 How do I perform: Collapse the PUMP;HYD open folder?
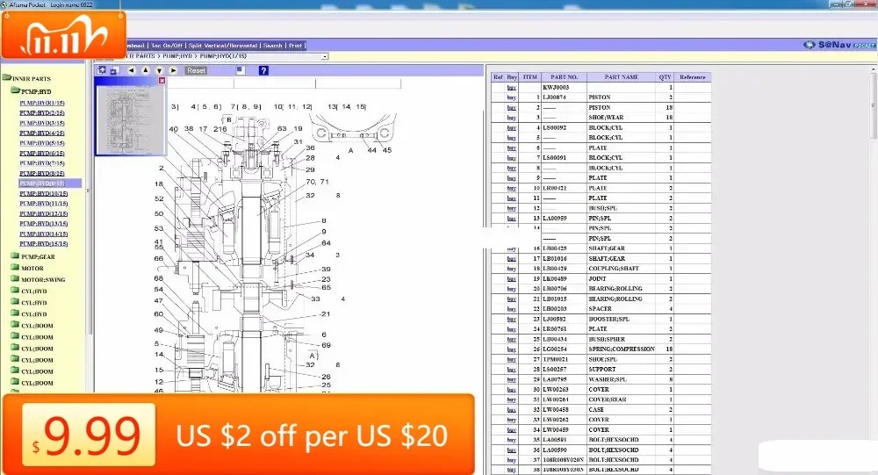[15, 90]
